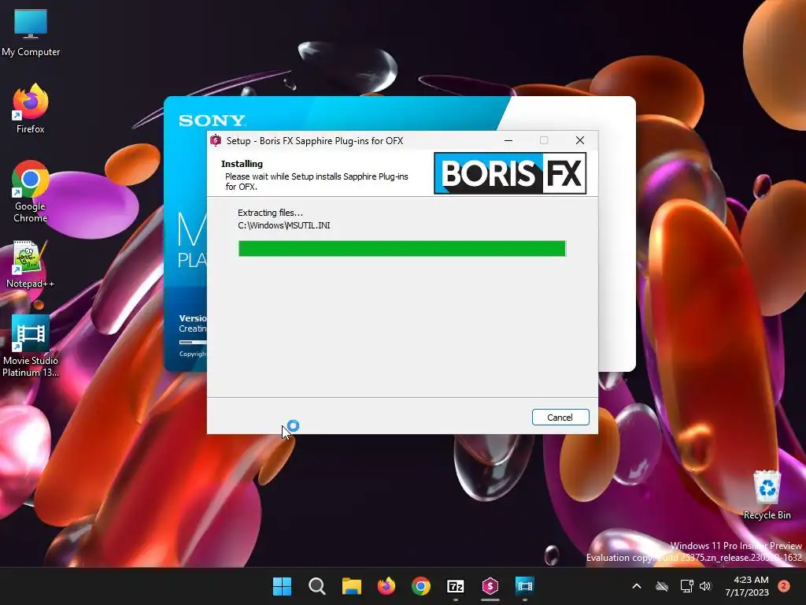Click the installer icon in the Setup title bar
Image resolution: width=806 pixels, height=605 pixels.
[216, 140]
